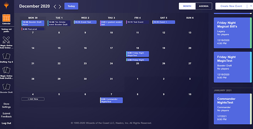Expand the Create New Event dropdown arrow
253x129 pixels.
tap(251, 6)
